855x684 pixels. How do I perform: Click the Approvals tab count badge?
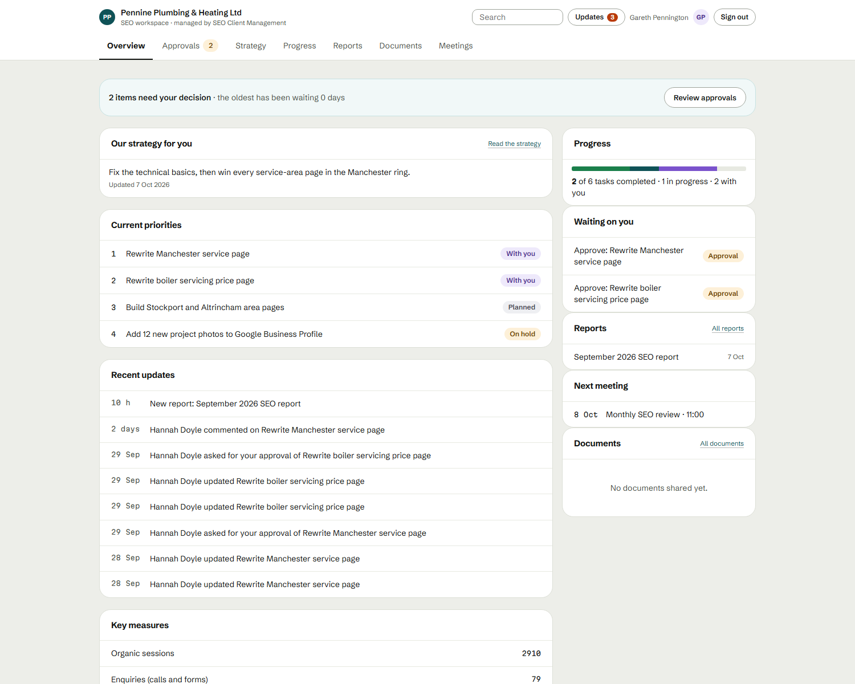click(x=210, y=46)
